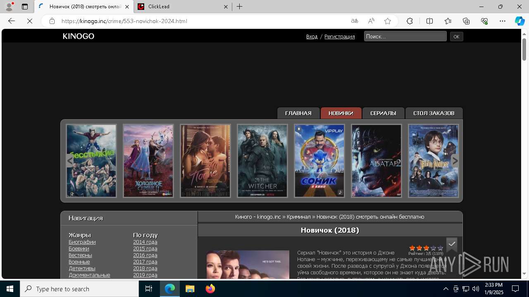Open Боевики genre link
The image size is (529, 297).
79,249
